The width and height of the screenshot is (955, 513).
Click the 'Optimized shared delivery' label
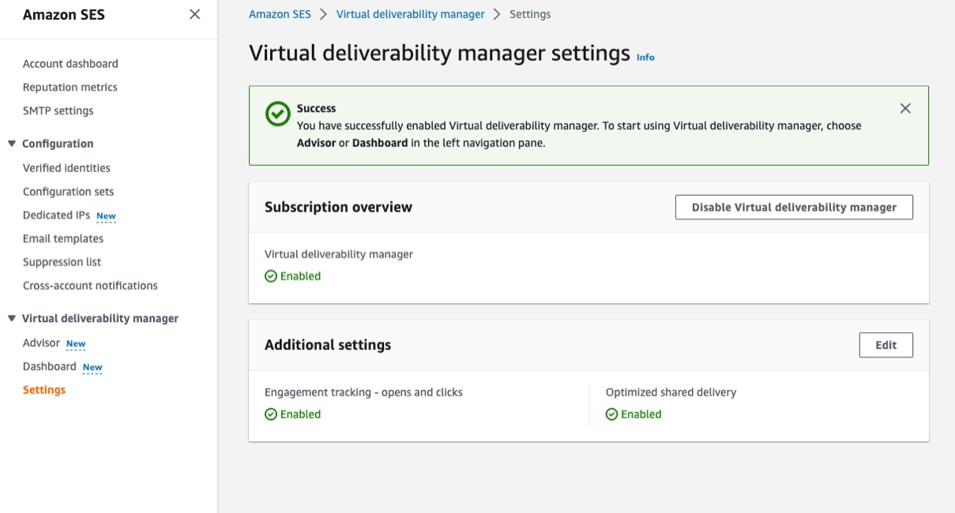tap(671, 392)
